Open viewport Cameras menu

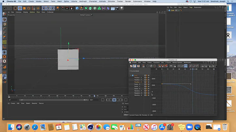click(x=18, y=12)
